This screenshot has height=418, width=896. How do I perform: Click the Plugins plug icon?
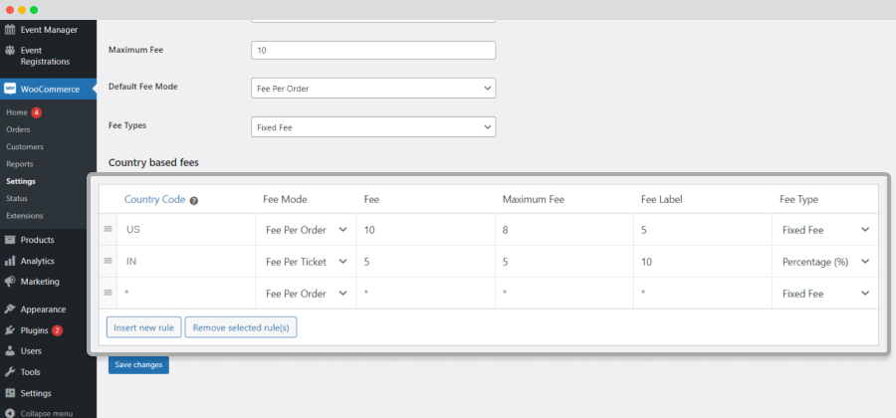click(9, 330)
